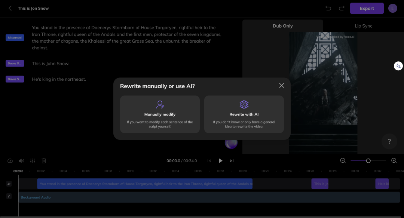This screenshot has width=404, height=218.
Task: Play the video
Action: tap(221, 161)
